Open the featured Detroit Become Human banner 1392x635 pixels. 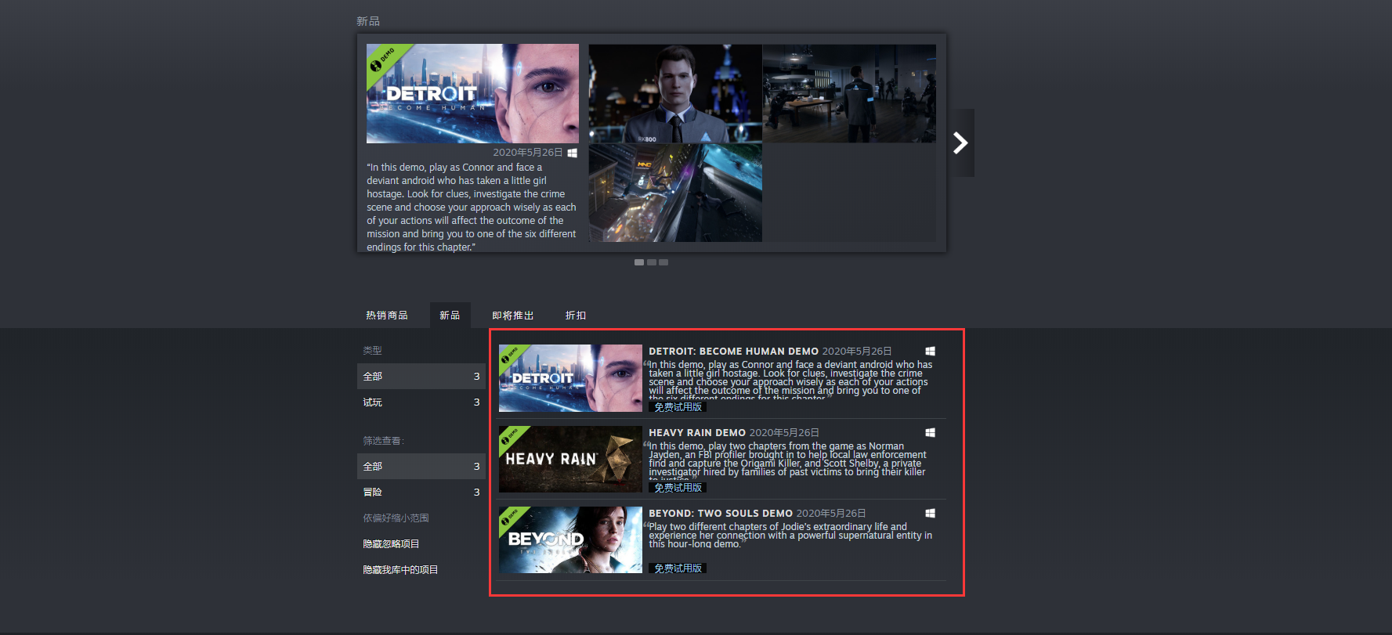[x=472, y=93]
